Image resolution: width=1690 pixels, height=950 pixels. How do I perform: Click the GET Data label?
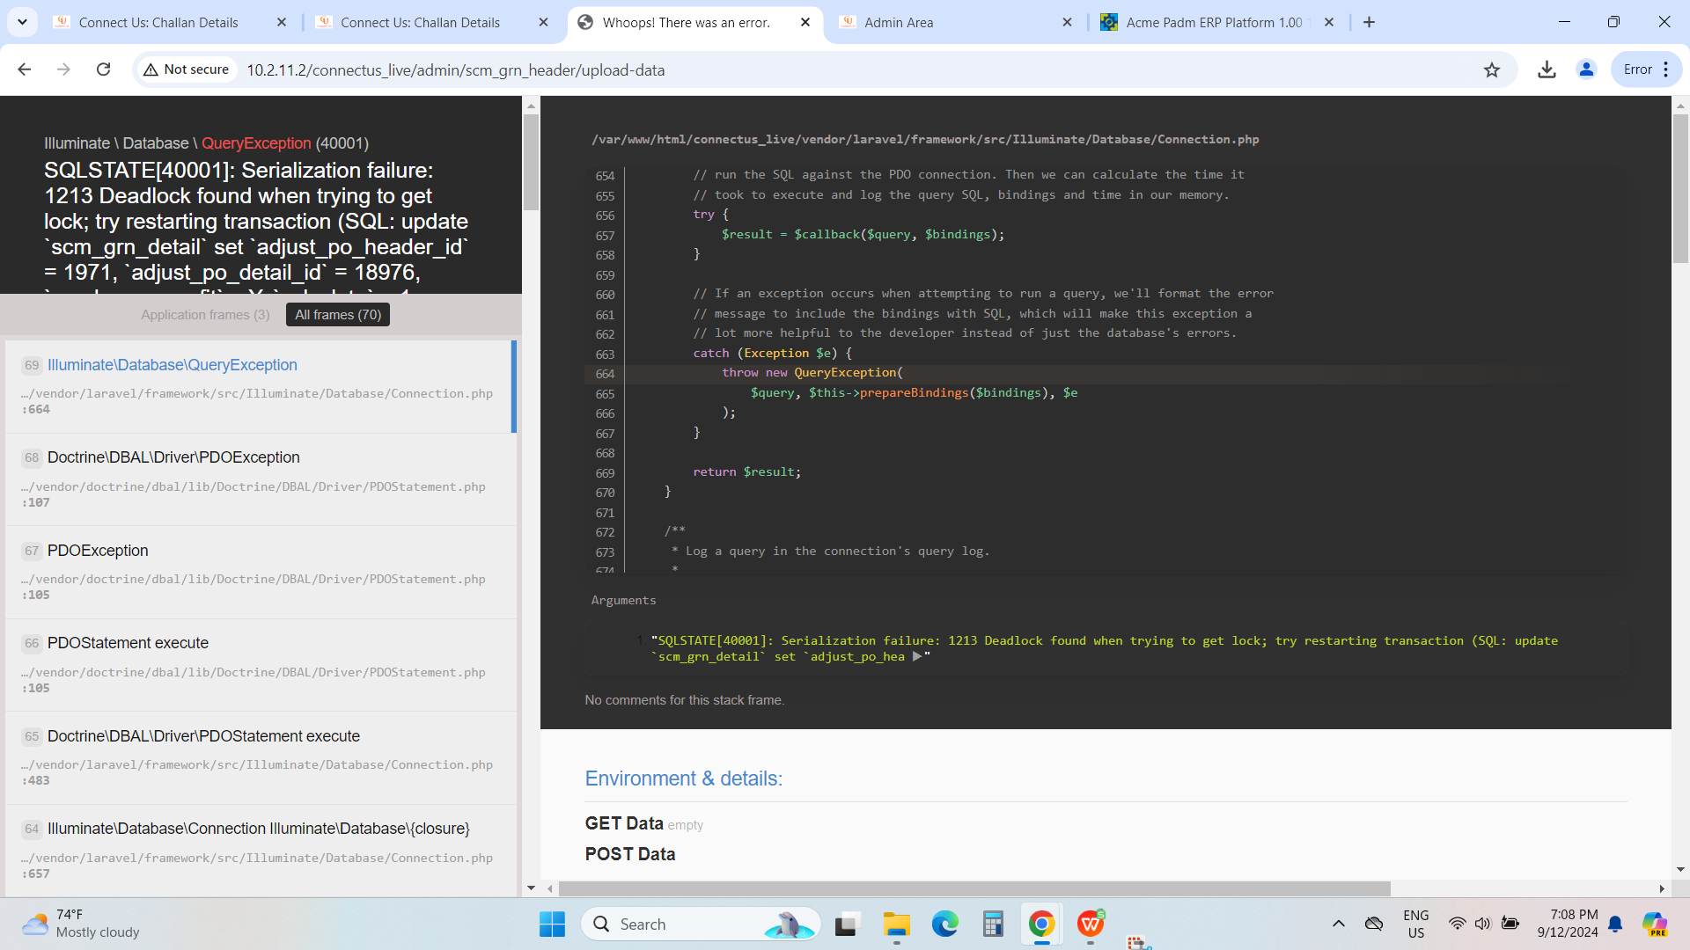pyautogui.click(x=624, y=824)
